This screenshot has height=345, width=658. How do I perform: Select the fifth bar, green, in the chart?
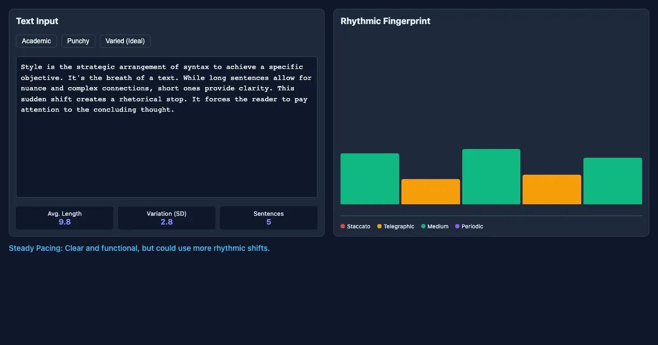(612, 181)
